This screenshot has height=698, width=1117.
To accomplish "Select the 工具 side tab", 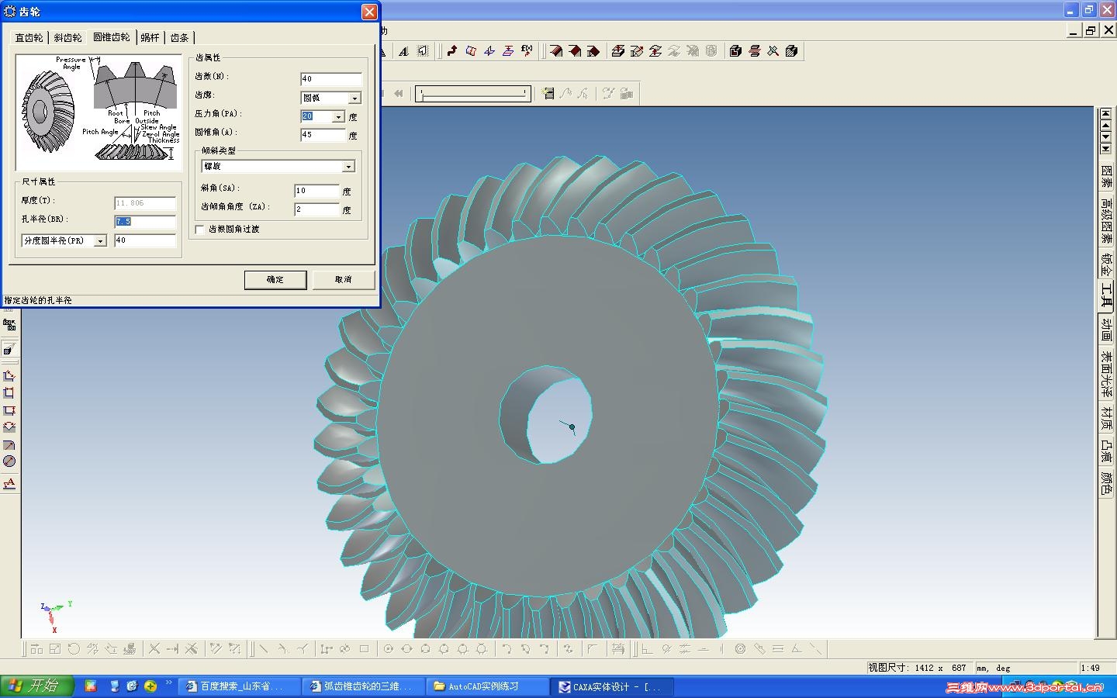I will pyautogui.click(x=1106, y=296).
